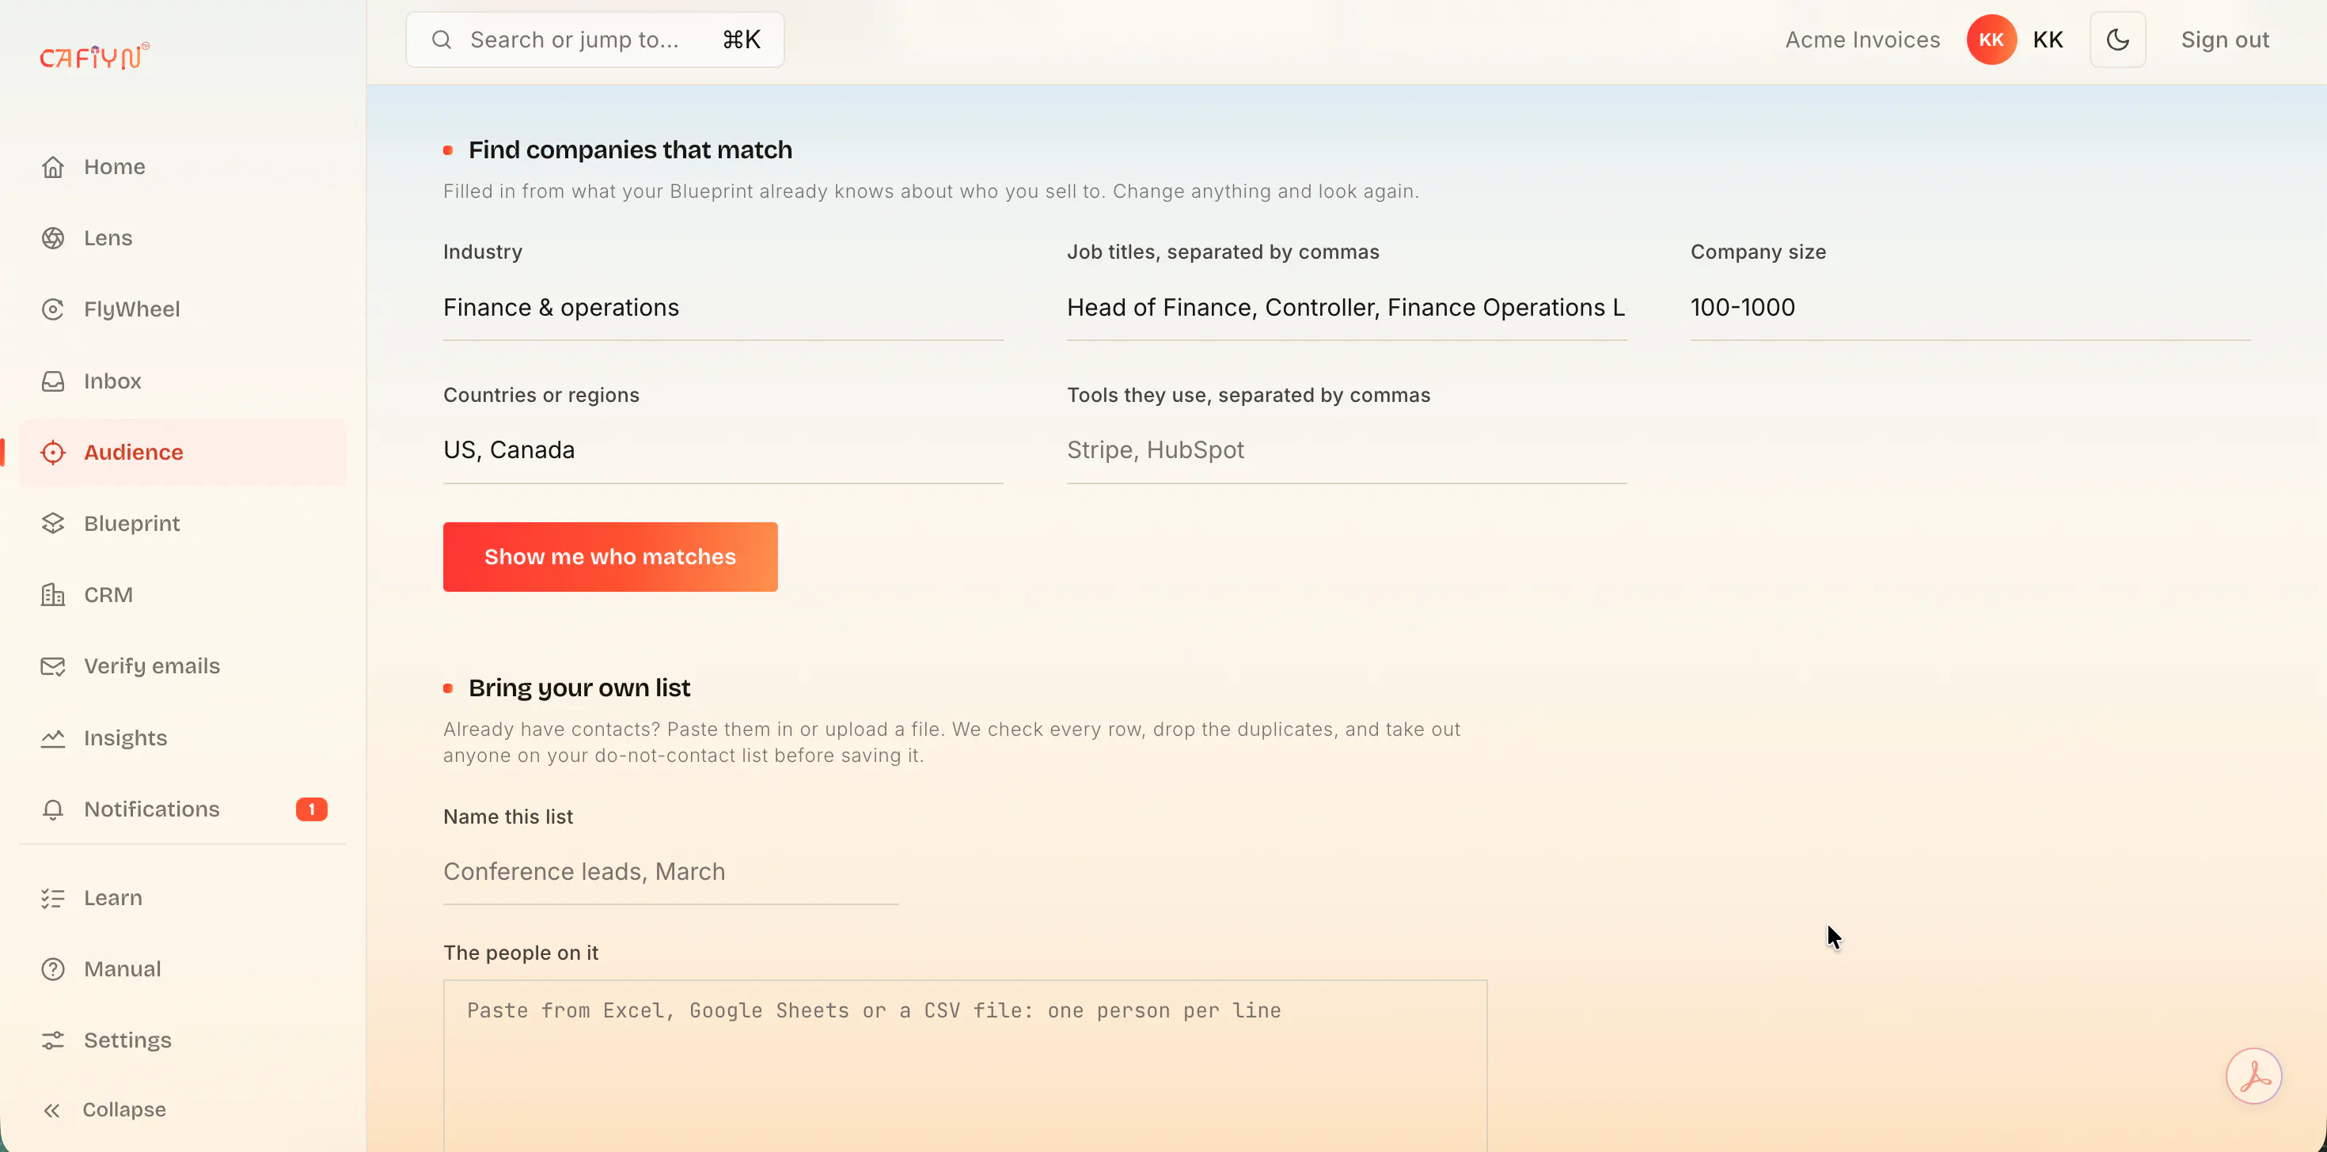Click the Collapse double-chevron icon
Viewport: 2327px width, 1152px height.
tap(52, 1111)
